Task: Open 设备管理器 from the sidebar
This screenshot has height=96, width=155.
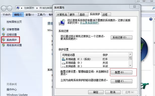Action: click(x=13, y=29)
